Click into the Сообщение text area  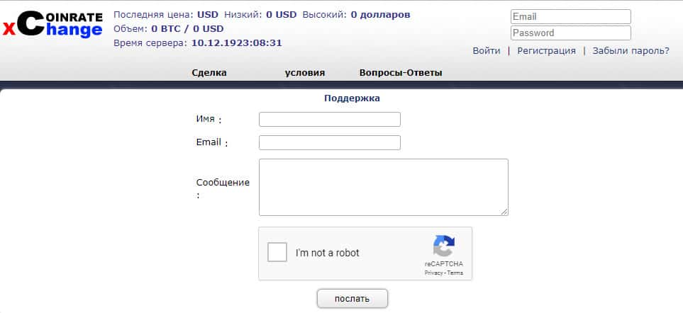pos(383,187)
